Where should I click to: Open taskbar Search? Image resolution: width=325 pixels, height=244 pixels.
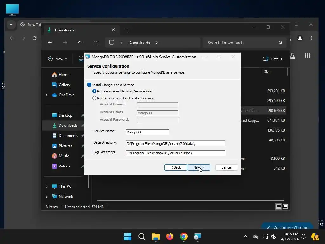(142, 236)
